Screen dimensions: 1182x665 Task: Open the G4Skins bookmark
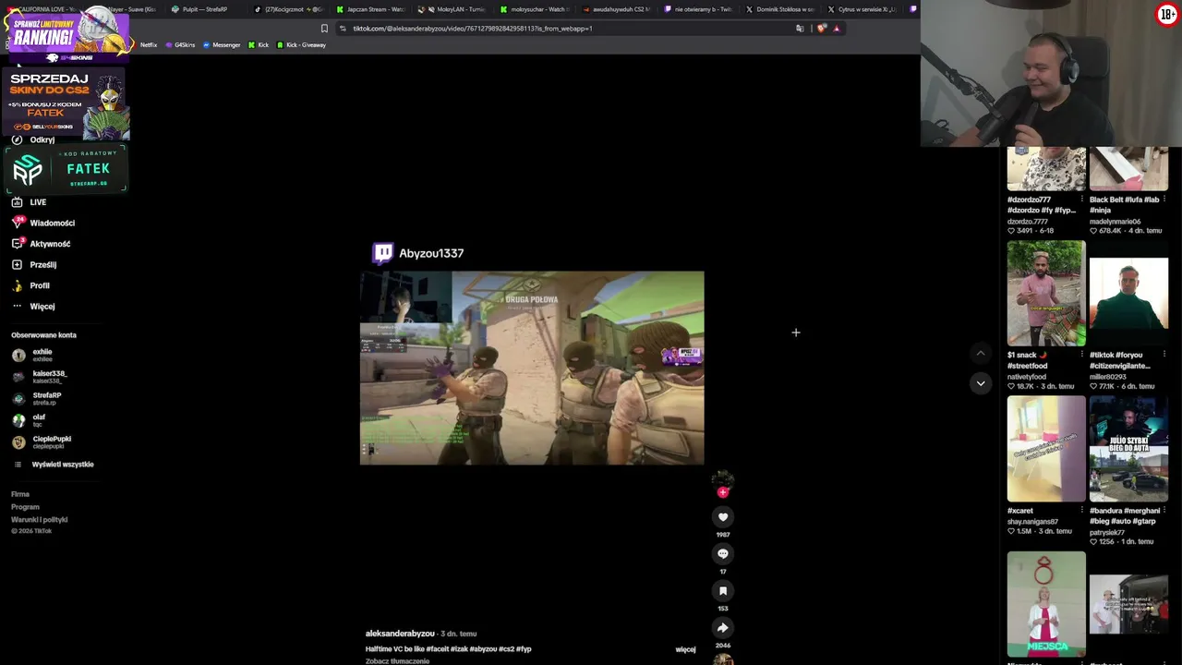click(180, 45)
